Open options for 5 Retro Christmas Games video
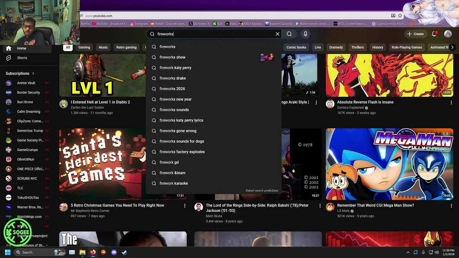 [185, 206]
